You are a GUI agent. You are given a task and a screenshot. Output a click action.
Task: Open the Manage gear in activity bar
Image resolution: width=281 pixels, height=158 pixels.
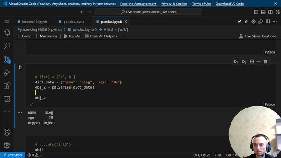tap(7, 145)
